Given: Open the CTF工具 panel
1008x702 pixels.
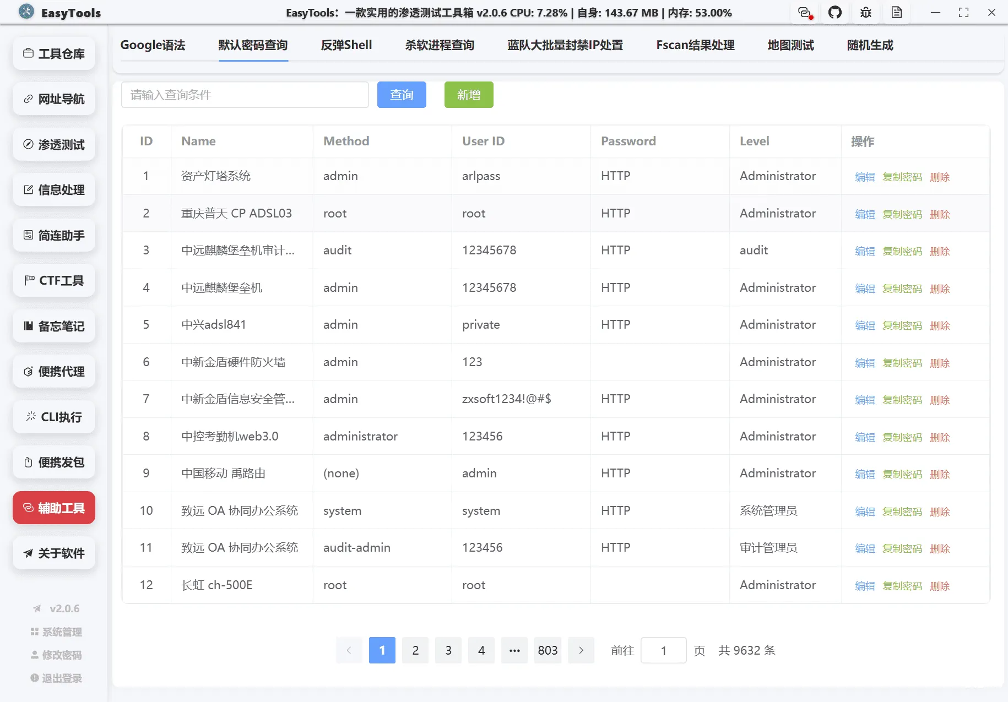Looking at the screenshot, I should coord(53,280).
